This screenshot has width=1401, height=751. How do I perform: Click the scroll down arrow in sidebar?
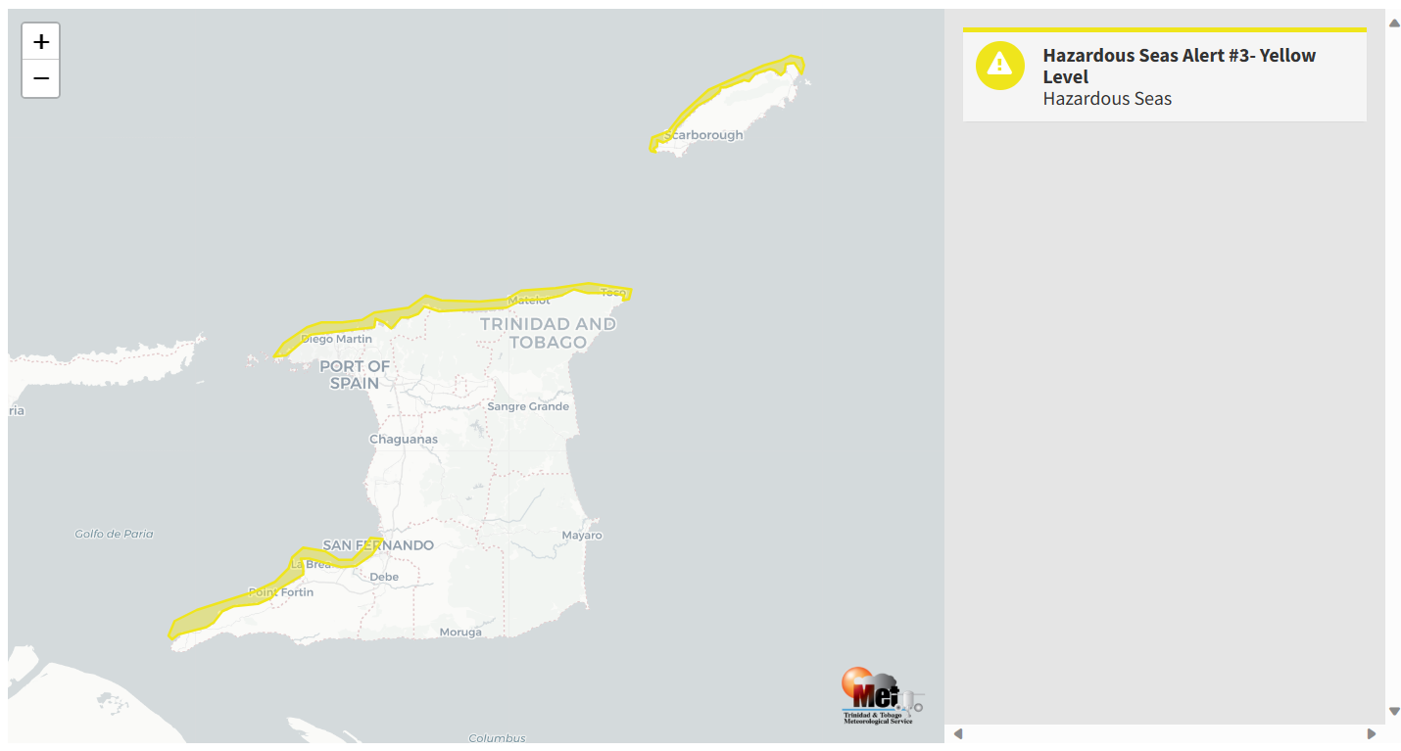[1393, 711]
